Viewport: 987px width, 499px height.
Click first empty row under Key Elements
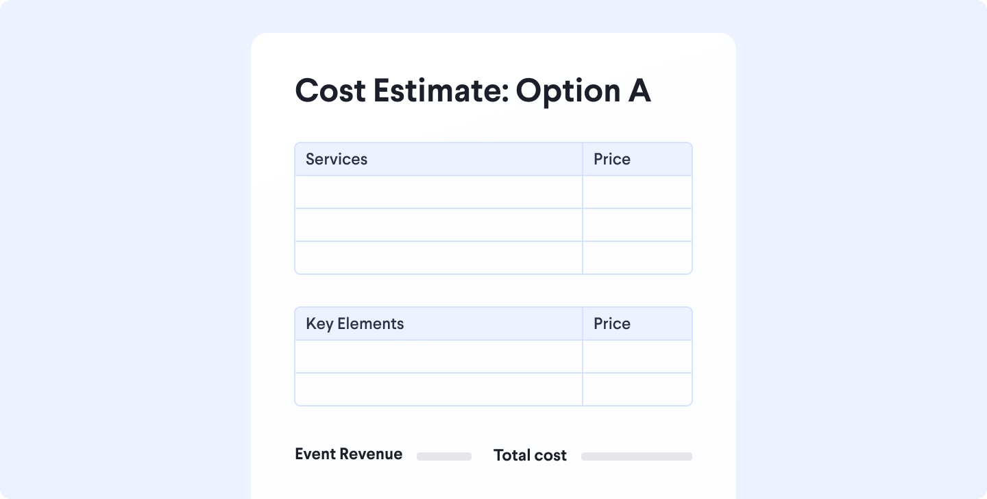coord(439,356)
